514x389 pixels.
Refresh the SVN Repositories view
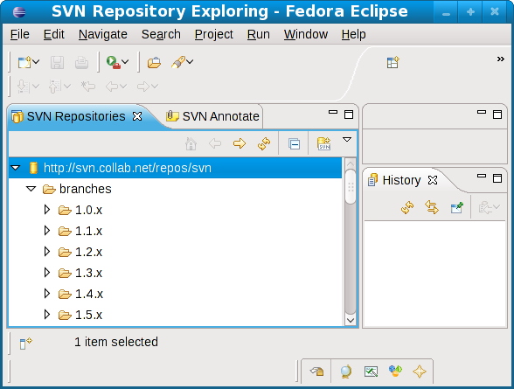(264, 143)
